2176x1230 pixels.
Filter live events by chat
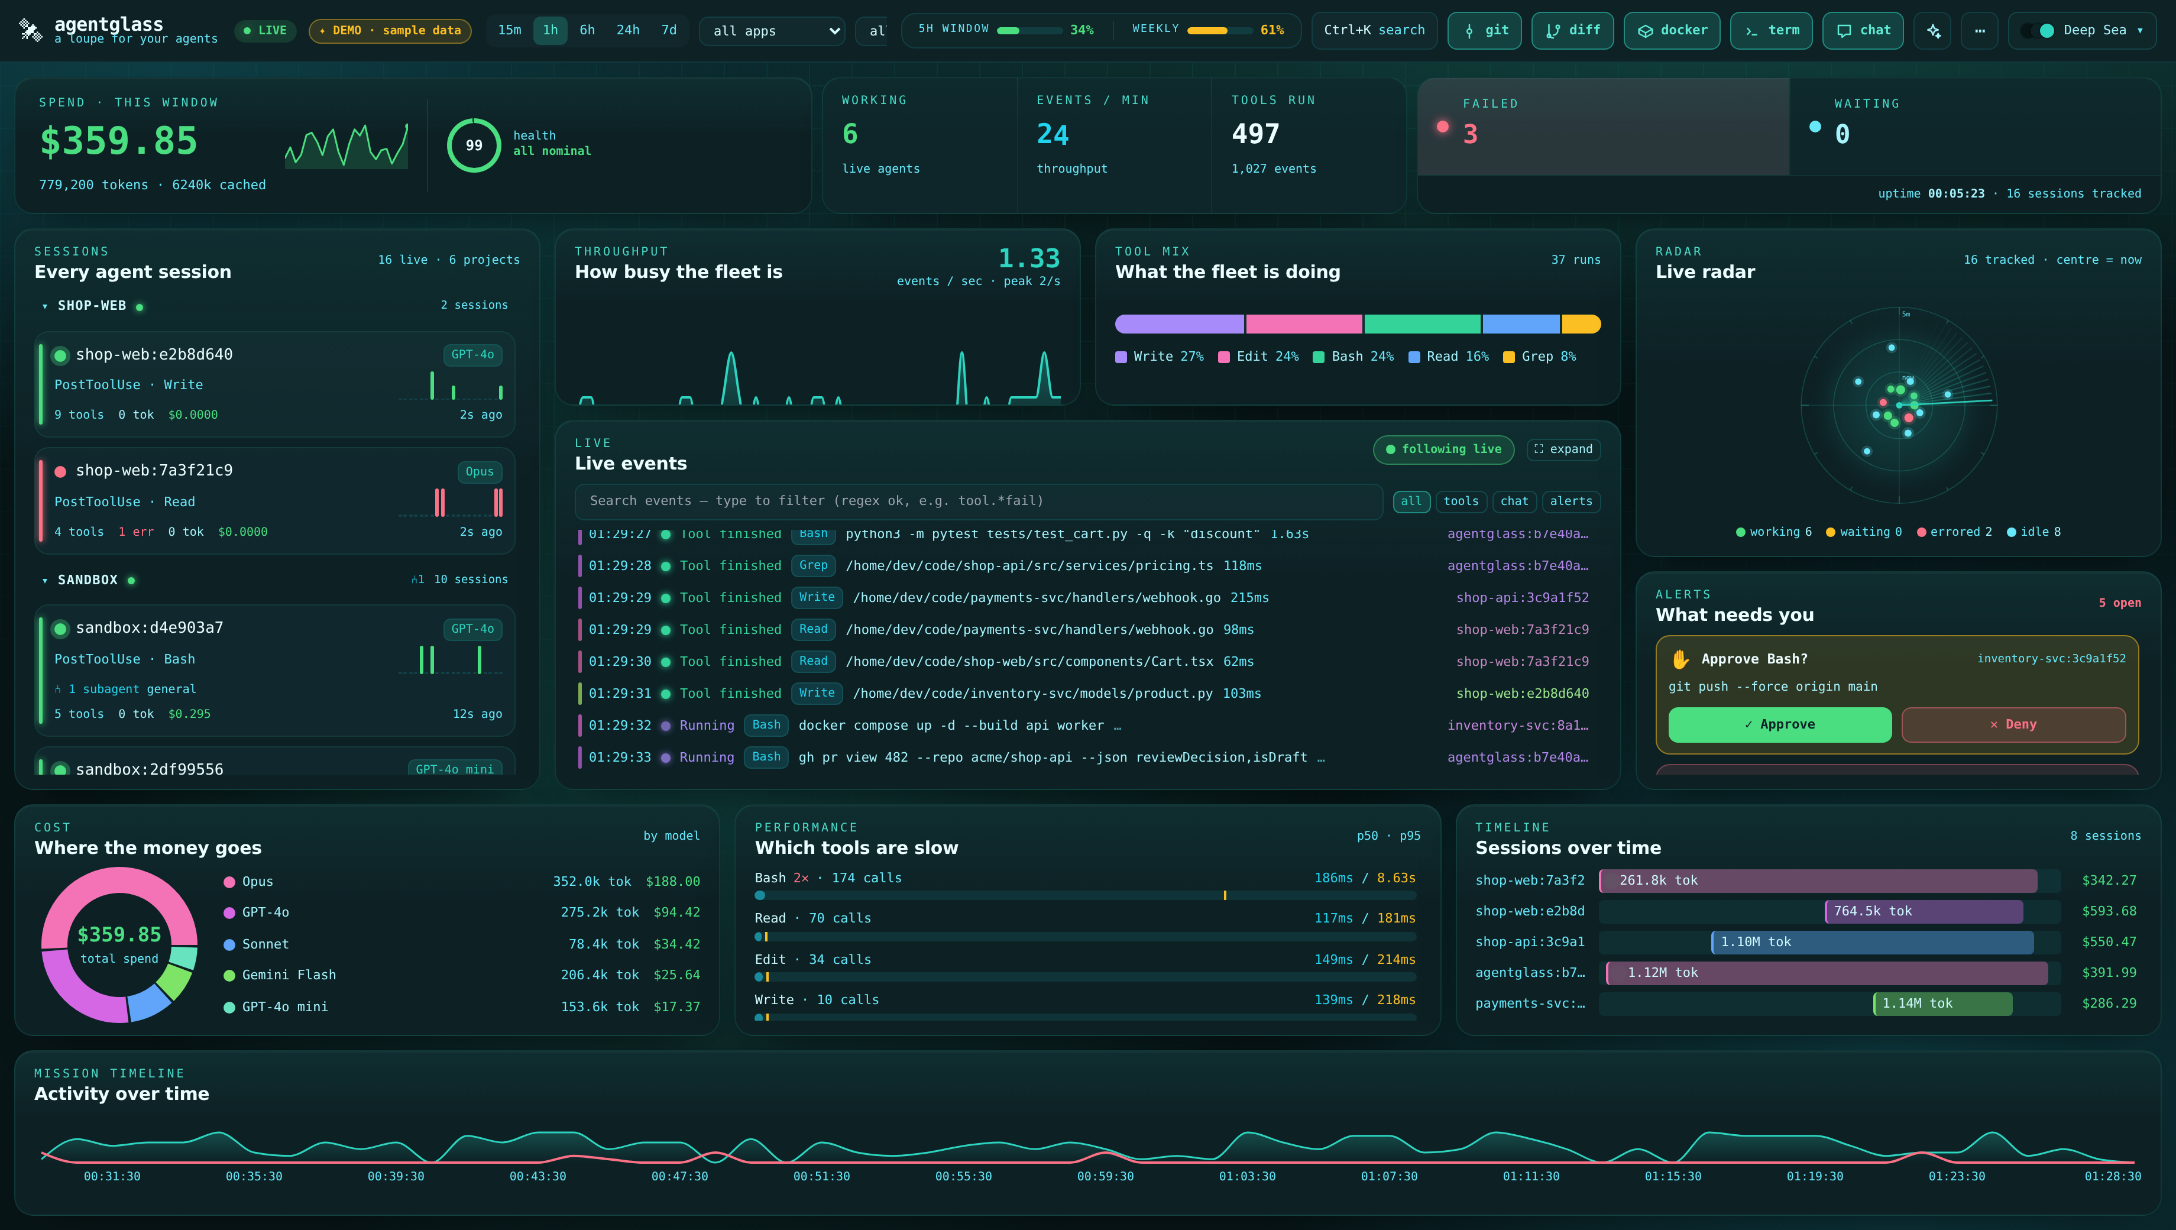pos(1514,502)
